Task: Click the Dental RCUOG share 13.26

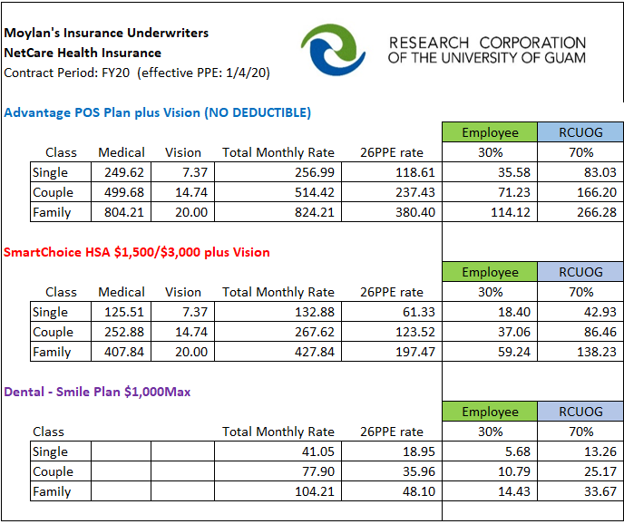Action: pos(580,451)
